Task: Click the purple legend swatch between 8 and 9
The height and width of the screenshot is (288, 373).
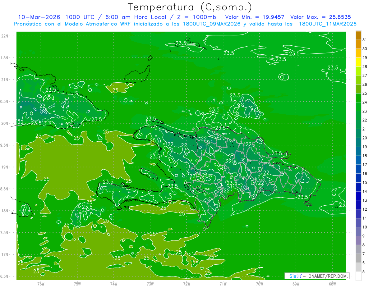Action: pos(358,240)
